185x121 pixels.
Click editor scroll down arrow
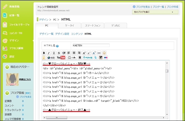(x=167, y=115)
